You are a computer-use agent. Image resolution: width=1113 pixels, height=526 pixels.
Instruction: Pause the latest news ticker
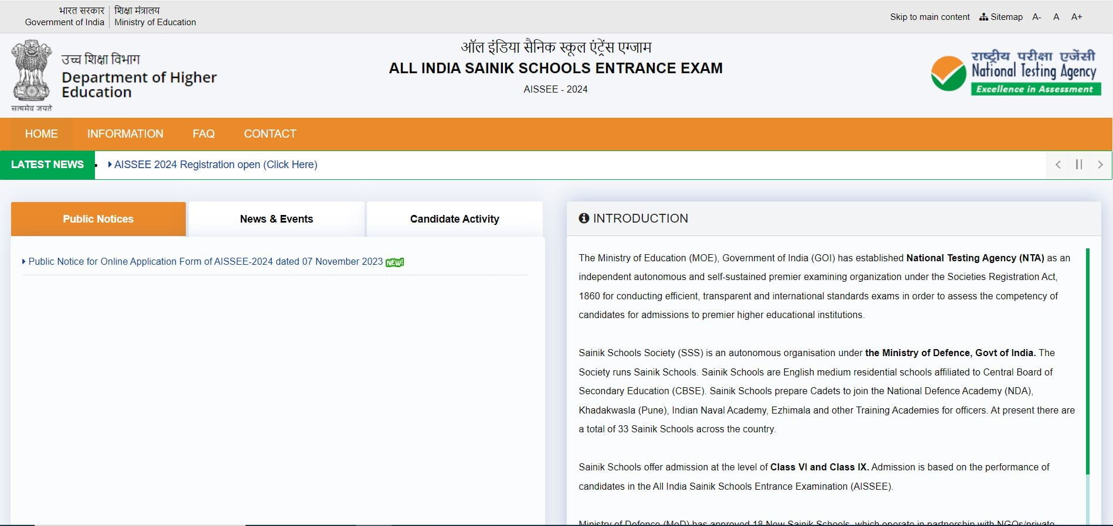[x=1079, y=165]
